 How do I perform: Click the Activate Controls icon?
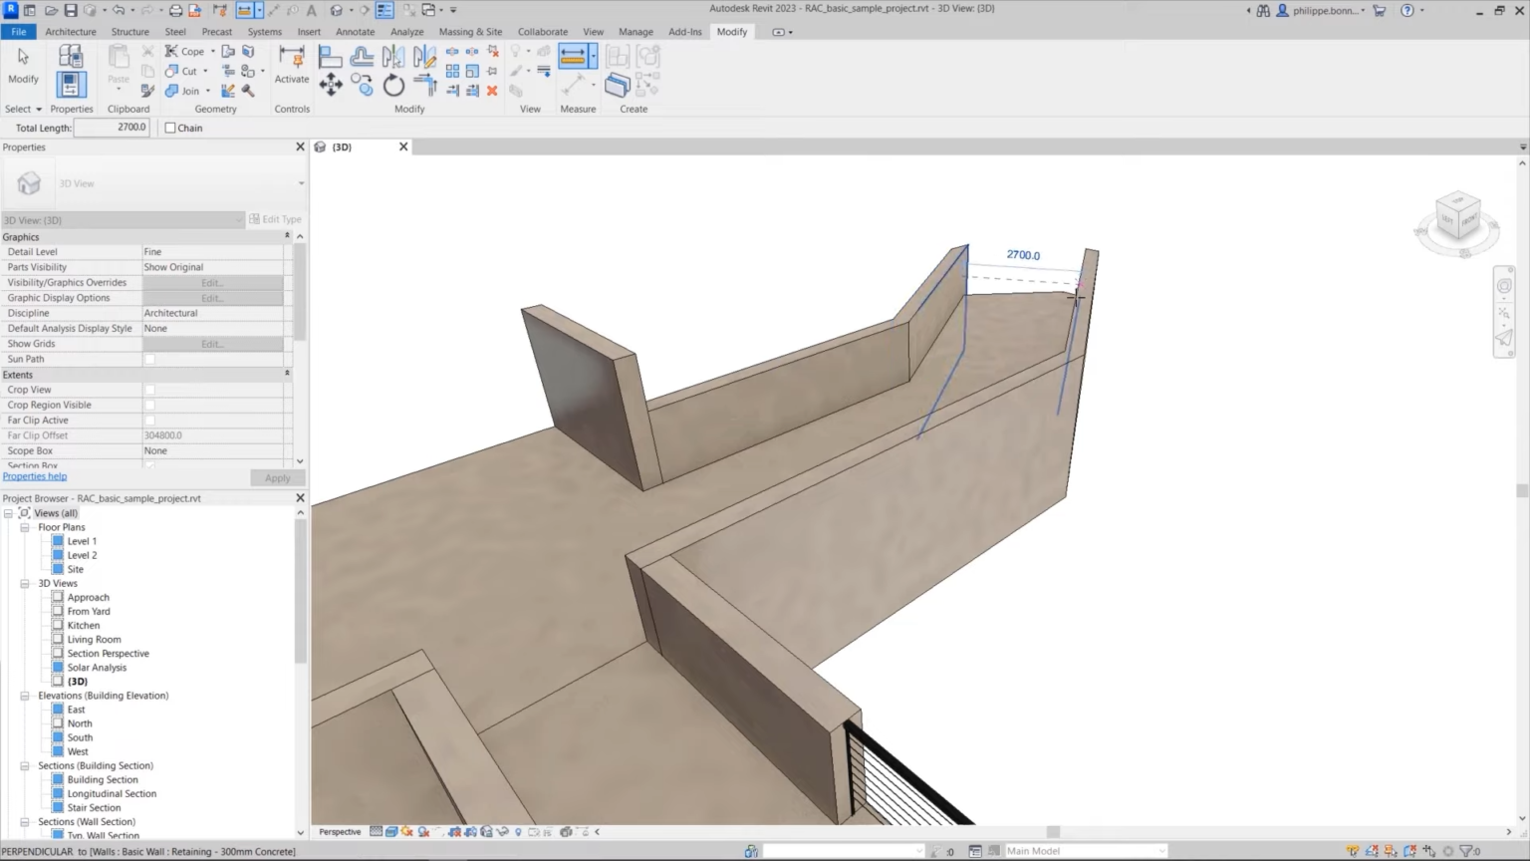292,58
